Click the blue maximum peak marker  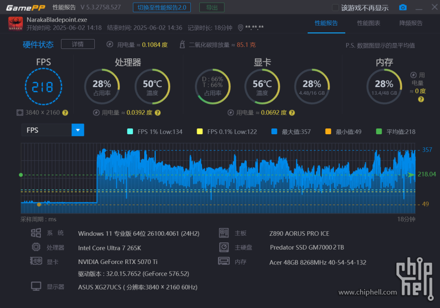(104, 150)
